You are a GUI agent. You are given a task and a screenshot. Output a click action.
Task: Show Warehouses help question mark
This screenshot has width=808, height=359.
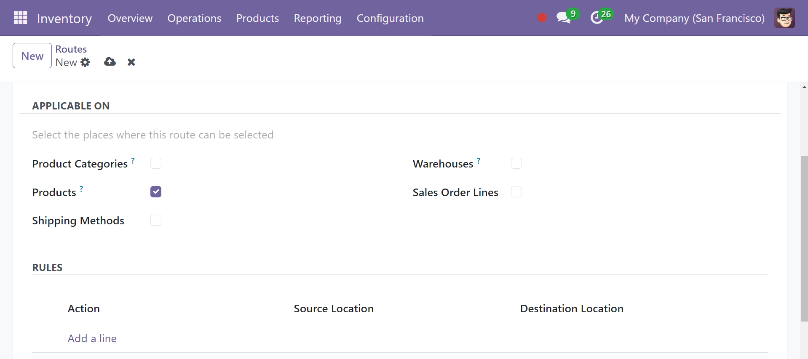pos(479,160)
